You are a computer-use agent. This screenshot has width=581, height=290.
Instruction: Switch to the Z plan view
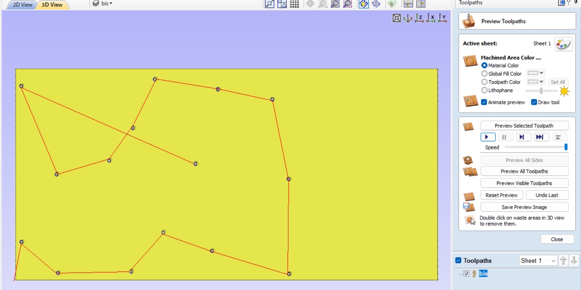tap(418, 18)
